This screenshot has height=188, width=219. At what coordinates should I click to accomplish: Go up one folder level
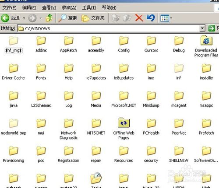(49, 18)
